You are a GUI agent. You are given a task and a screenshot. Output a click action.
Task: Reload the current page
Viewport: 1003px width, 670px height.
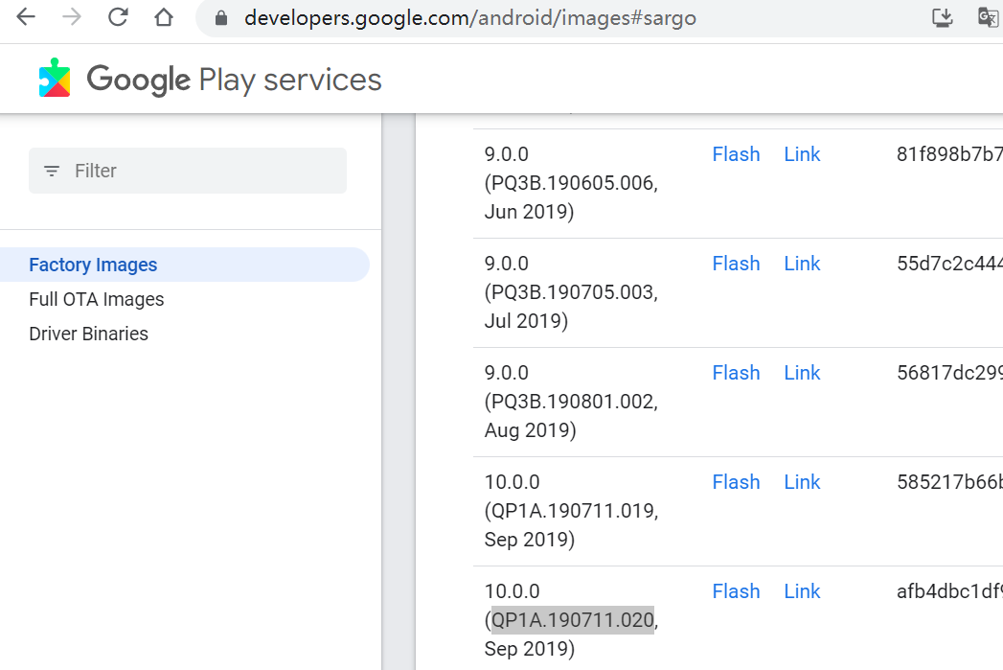(118, 17)
